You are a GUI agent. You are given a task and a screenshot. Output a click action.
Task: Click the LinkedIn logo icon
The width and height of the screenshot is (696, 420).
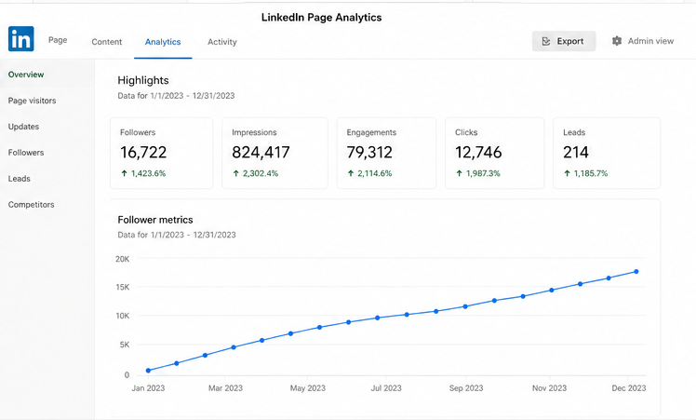tap(20, 39)
